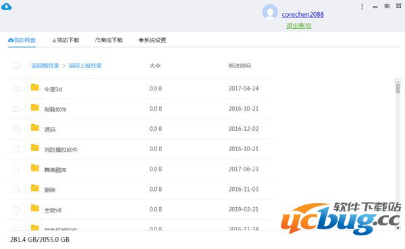Maximize the window
Viewport: 405px width, 249px height.
tap(387, 6)
